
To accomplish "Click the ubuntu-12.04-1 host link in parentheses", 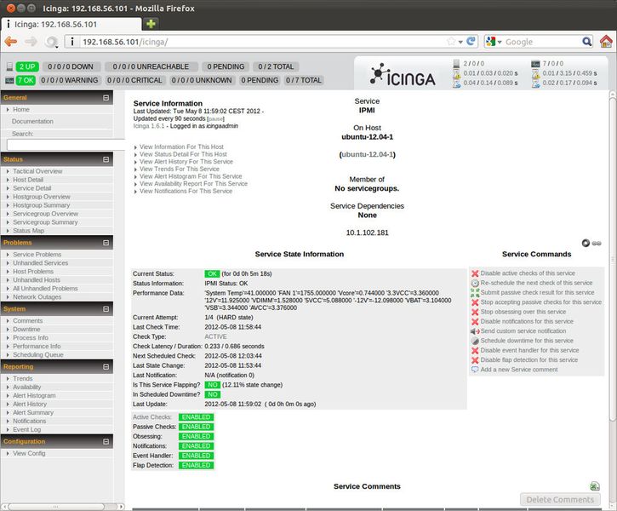I will [x=367, y=154].
